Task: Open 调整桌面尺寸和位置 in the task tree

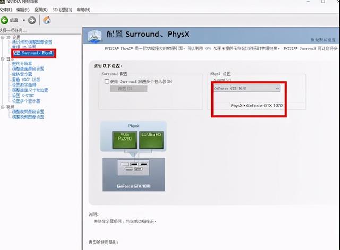Action: click(x=30, y=90)
